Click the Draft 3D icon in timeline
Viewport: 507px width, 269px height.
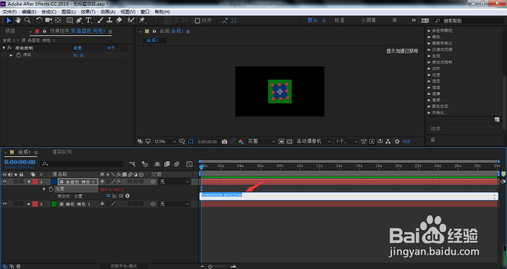tap(145, 164)
